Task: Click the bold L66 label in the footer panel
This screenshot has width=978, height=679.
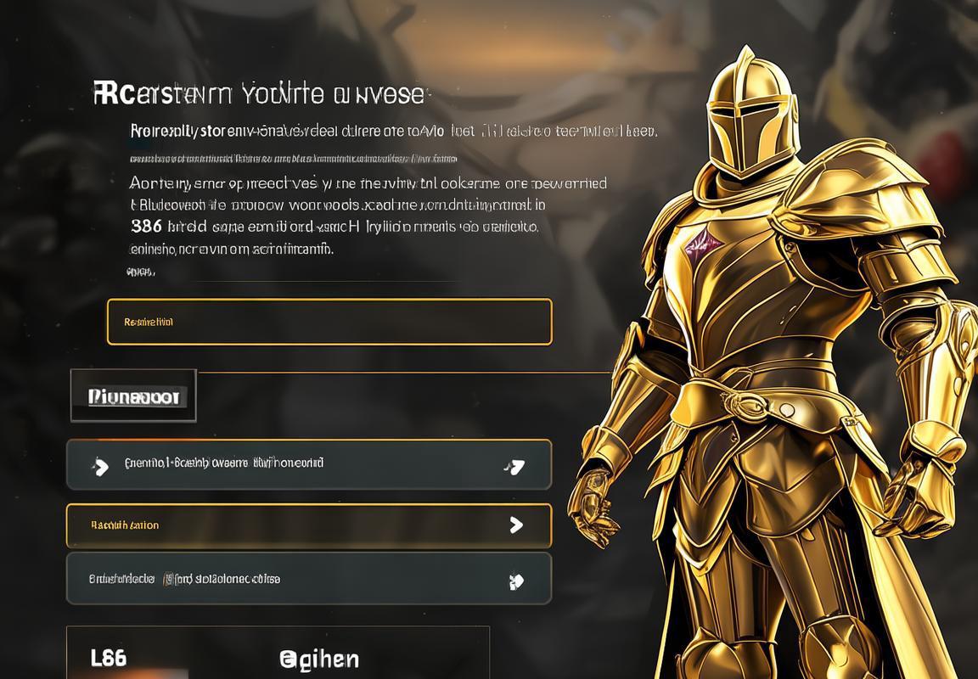Action: click(x=109, y=658)
